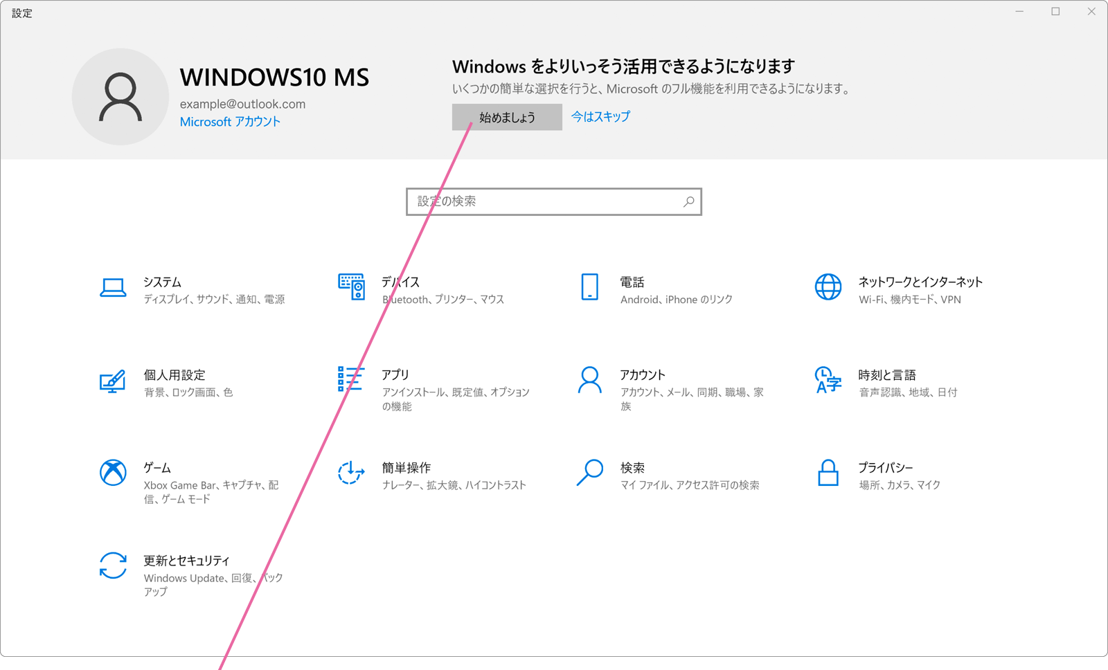The height and width of the screenshot is (670, 1108).
Task: Open the アプリ list icon
Action: 351,379
